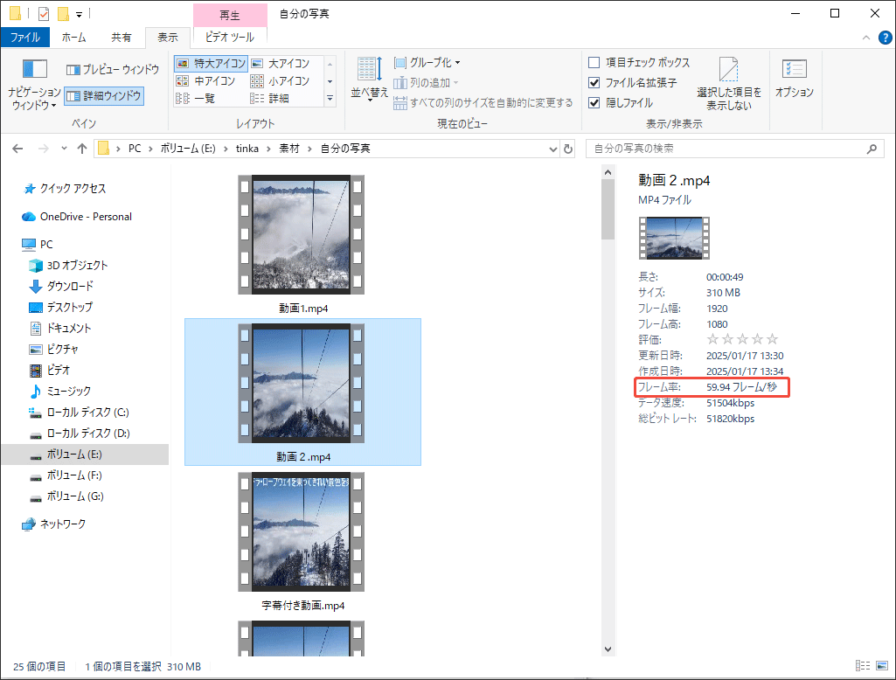Switch to the ホーム ribbon tab
Image resolution: width=896 pixels, height=680 pixels.
pyautogui.click(x=74, y=37)
